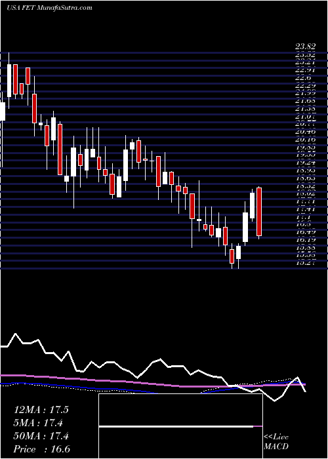Click the '5MA : 17.4' readout
The height and width of the screenshot is (459, 328).
tap(39, 423)
